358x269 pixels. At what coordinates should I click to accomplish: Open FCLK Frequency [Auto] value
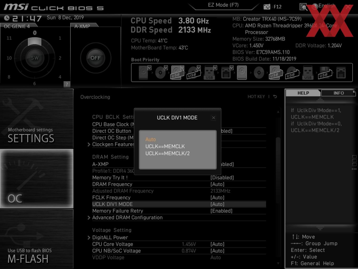(x=217, y=198)
